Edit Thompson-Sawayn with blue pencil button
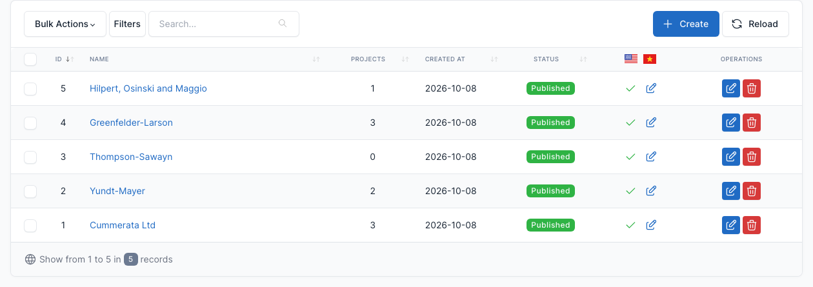Screen dimensions: 813x287 (731, 157)
